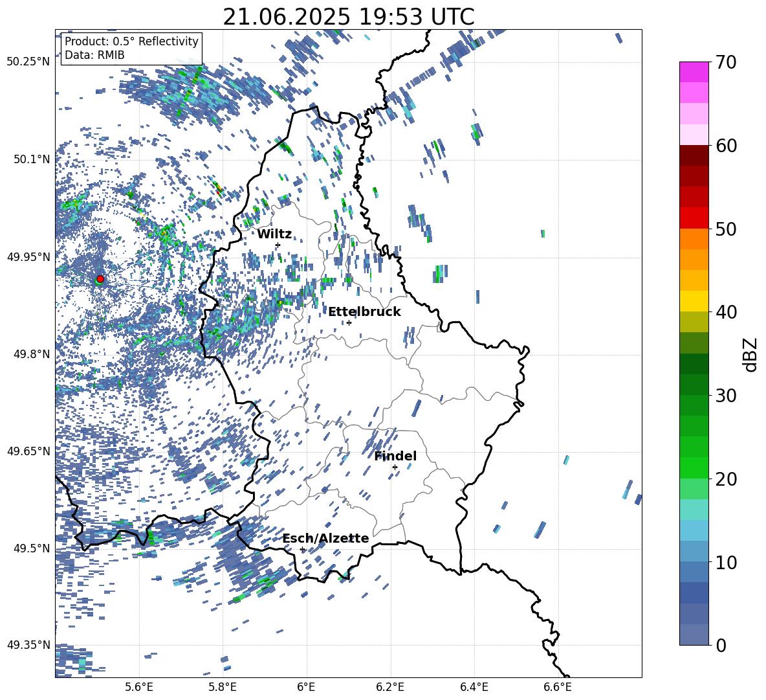Click the Esch/Alzette station cross marker
The width and height of the screenshot is (766, 700).
[x=302, y=549]
